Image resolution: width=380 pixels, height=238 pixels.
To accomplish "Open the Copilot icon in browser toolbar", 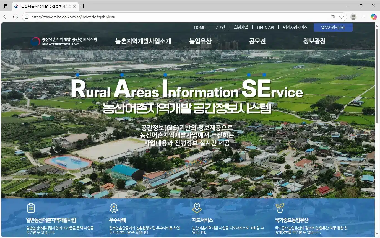I will tap(374, 17).
